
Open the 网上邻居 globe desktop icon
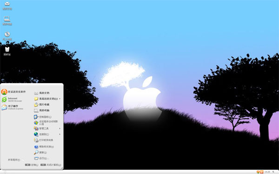pyautogui.click(x=7, y=36)
